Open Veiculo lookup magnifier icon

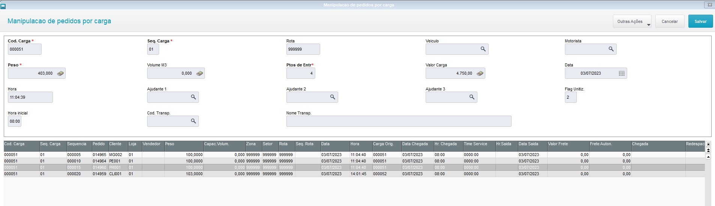pyautogui.click(x=483, y=49)
